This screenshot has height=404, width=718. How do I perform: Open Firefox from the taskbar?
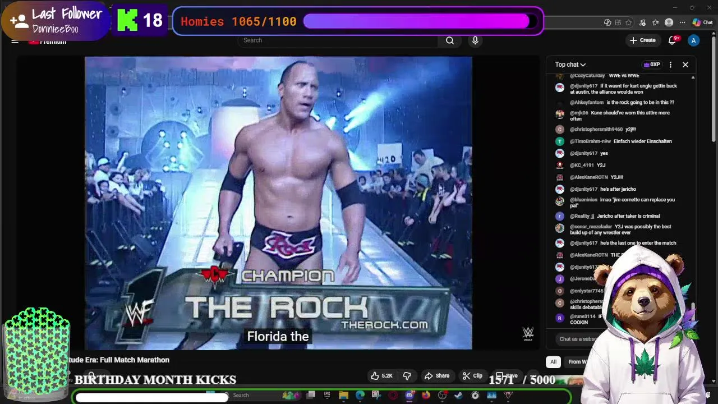(426, 395)
